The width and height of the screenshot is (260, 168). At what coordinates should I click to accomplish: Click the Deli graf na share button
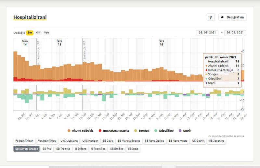click(232, 17)
